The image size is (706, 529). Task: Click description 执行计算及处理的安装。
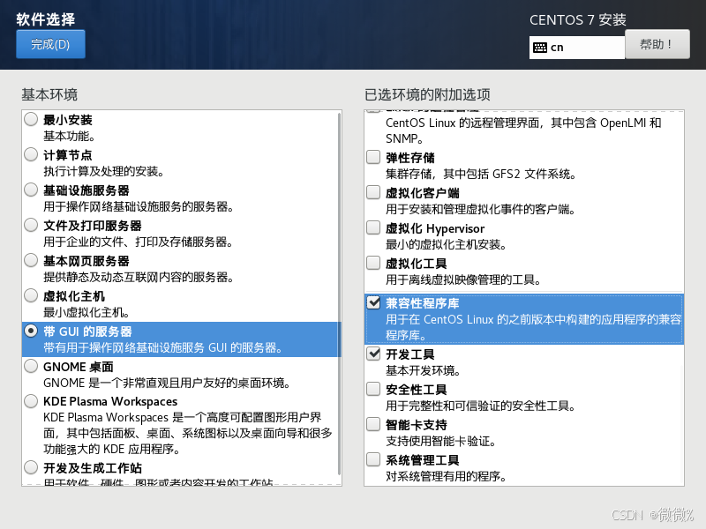[x=104, y=171]
